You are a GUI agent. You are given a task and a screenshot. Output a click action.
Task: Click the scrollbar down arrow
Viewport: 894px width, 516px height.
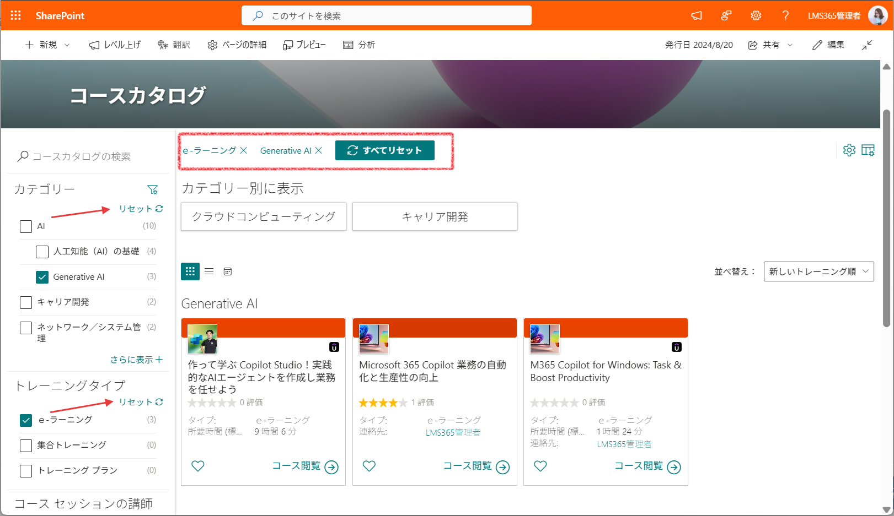pos(886,510)
